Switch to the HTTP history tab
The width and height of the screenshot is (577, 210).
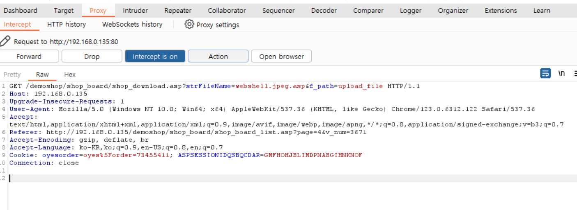click(x=67, y=25)
